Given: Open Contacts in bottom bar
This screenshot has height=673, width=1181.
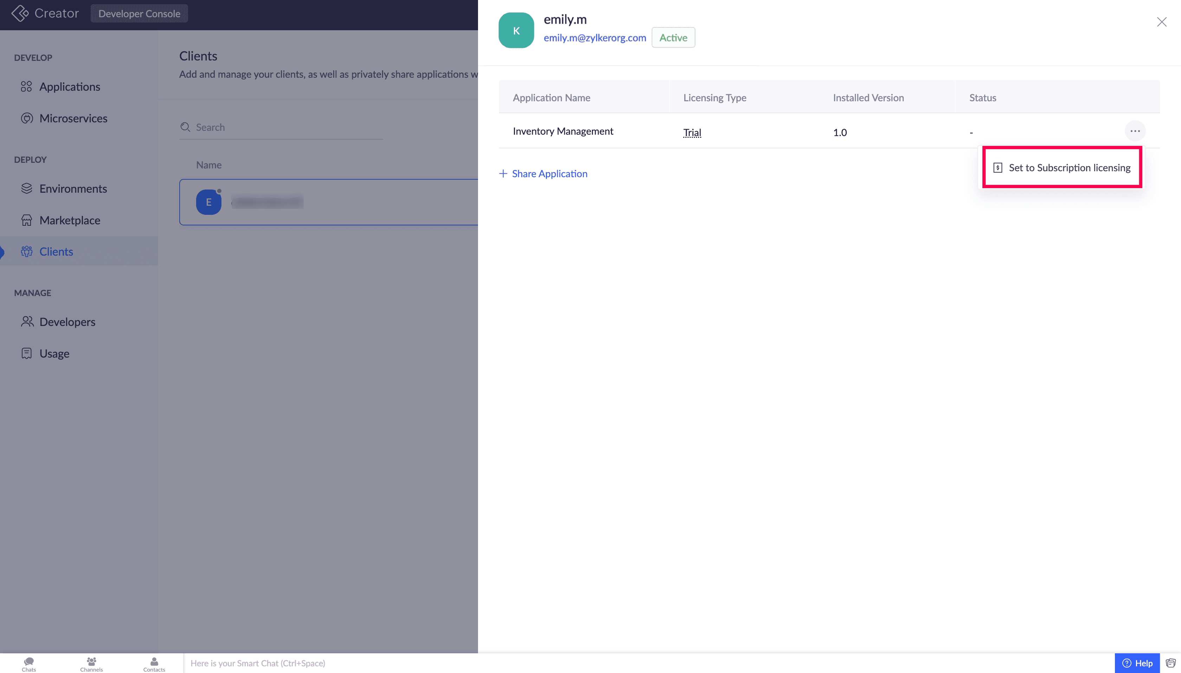Looking at the screenshot, I should (x=154, y=664).
